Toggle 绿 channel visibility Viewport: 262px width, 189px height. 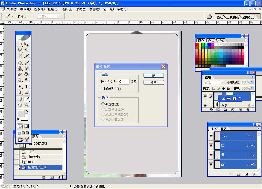[x=211, y=155]
